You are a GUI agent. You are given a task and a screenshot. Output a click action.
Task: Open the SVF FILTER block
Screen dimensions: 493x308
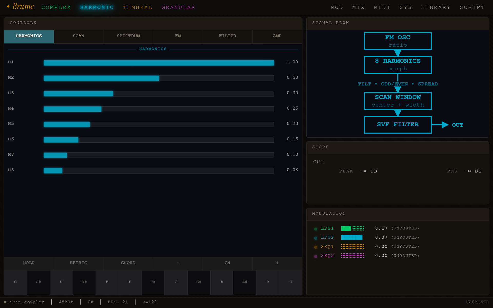click(397, 124)
